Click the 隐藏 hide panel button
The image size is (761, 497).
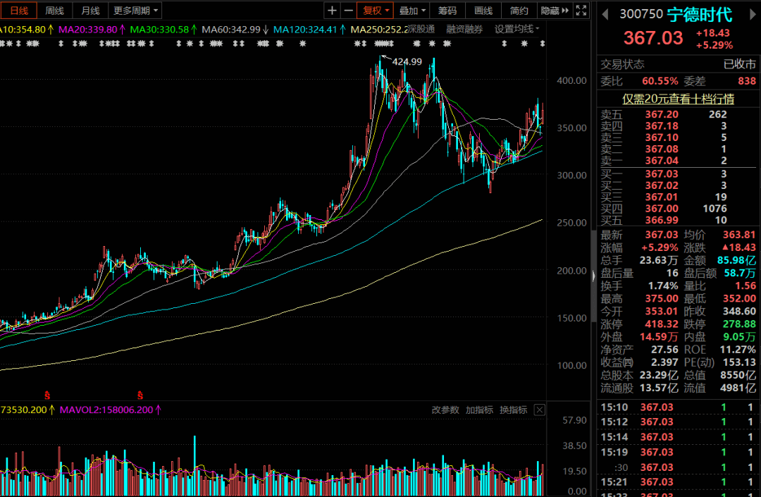click(x=554, y=11)
